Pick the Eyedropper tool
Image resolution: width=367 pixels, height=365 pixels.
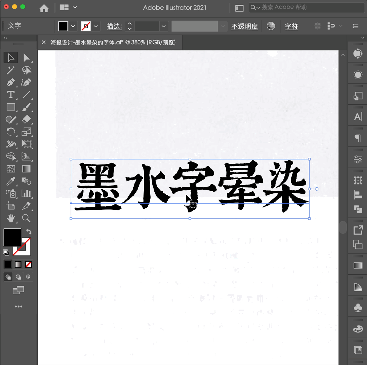tap(11, 181)
